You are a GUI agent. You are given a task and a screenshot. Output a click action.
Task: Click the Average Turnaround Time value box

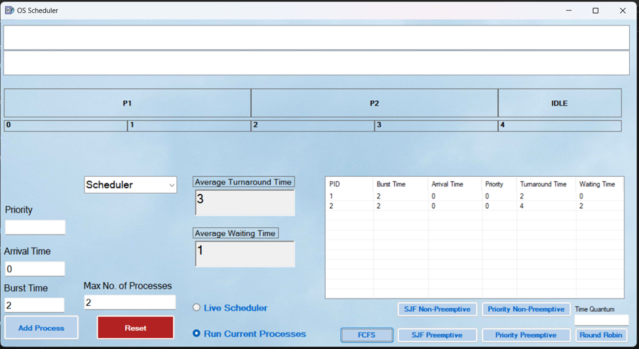tap(245, 202)
